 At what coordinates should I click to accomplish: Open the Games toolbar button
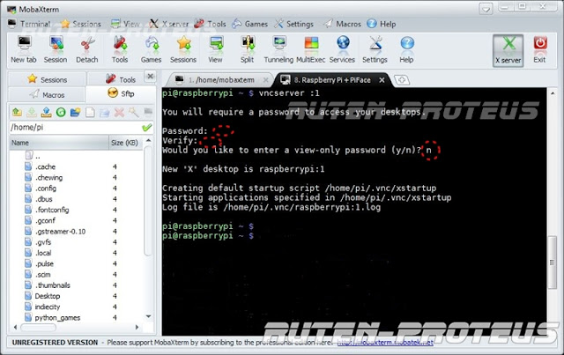click(x=151, y=50)
